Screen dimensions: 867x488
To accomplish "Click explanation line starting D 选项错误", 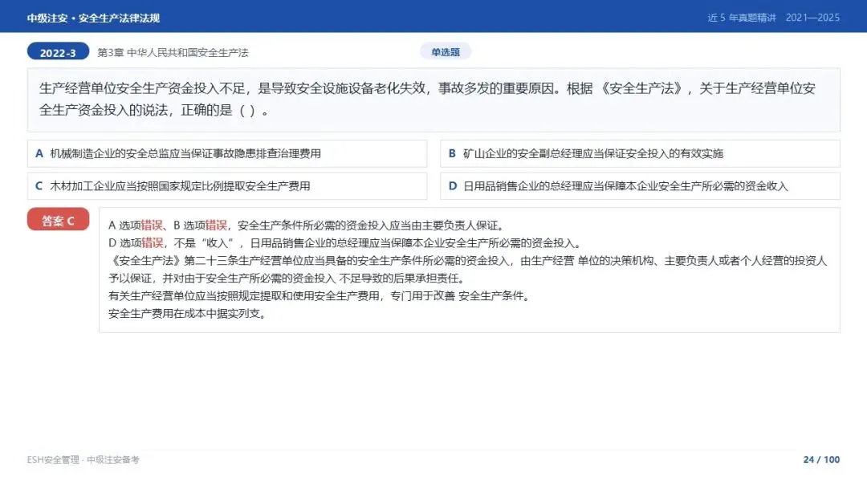I will (x=345, y=243).
